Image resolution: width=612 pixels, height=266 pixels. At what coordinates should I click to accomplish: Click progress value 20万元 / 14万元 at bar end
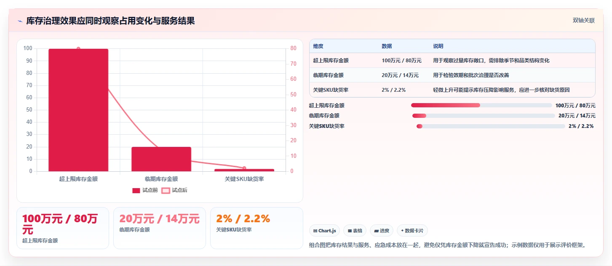click(577, 116)
